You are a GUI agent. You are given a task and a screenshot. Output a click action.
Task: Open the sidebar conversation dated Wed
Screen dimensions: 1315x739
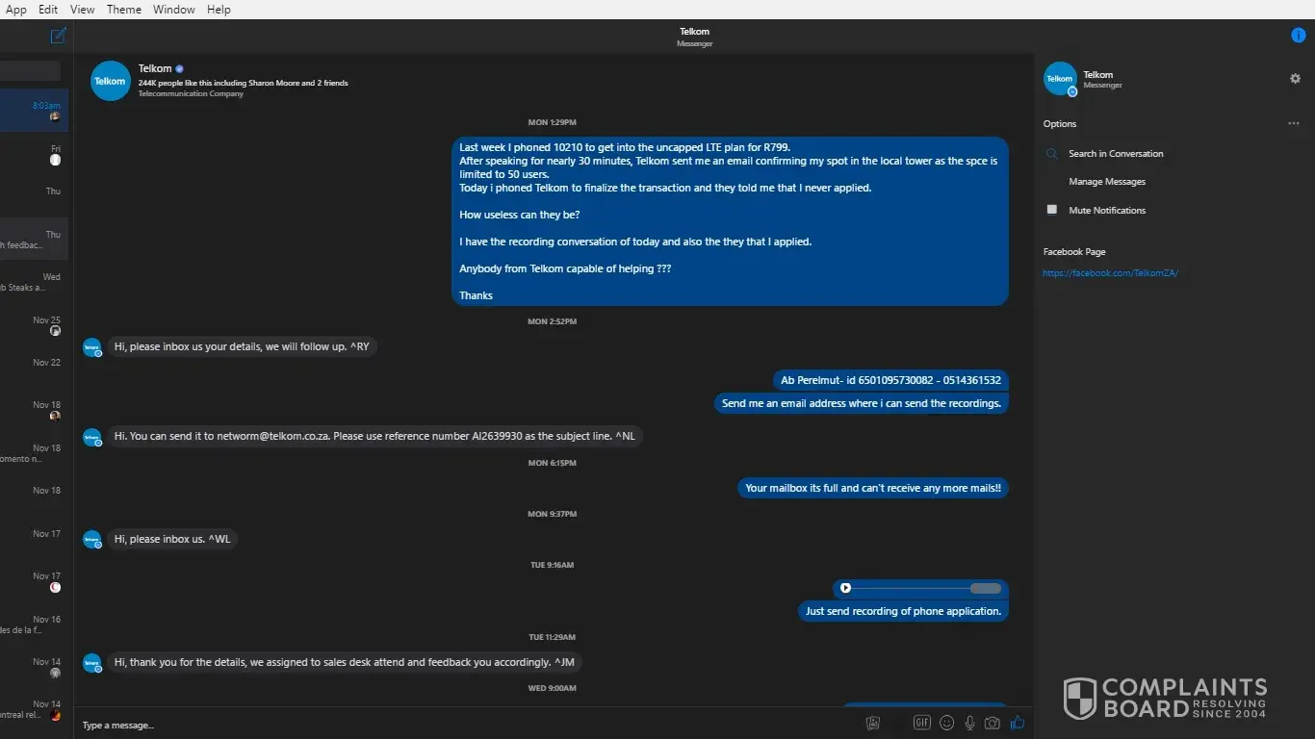(34, 282)
